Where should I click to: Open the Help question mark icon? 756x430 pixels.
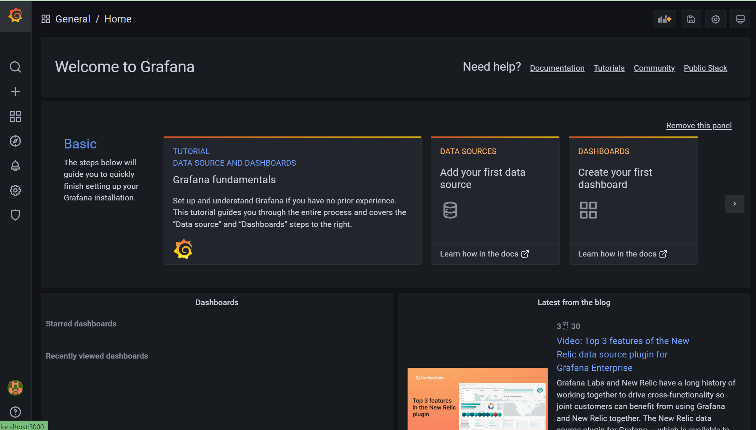(15, 412)
